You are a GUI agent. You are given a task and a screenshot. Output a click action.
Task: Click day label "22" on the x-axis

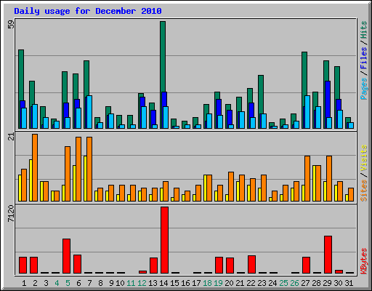(251, 283)
